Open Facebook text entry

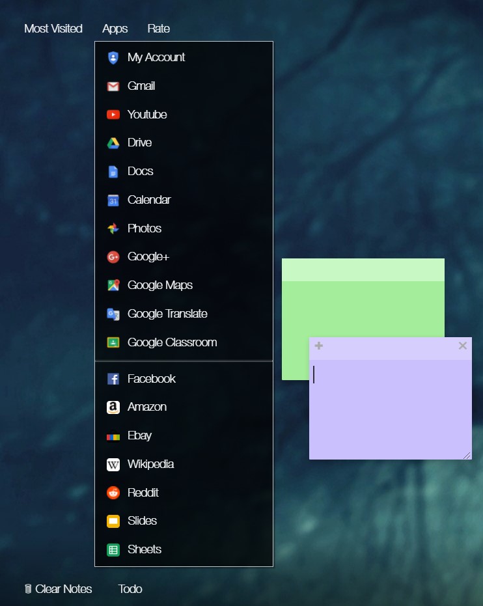[x=152, y=379]
